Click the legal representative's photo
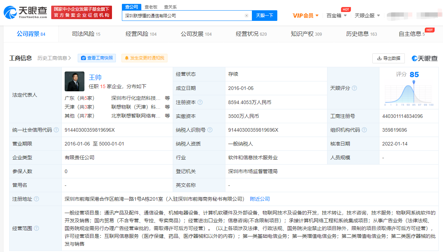The height and width of the screenshot is (252, 443). (75, 81)
